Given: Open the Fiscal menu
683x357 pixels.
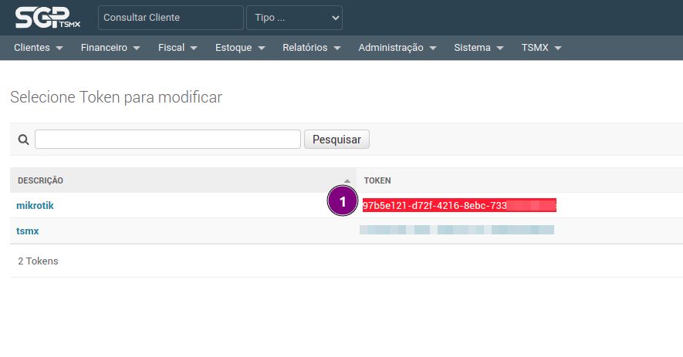Looking at the screenshot, I should [x=178, y=48].
